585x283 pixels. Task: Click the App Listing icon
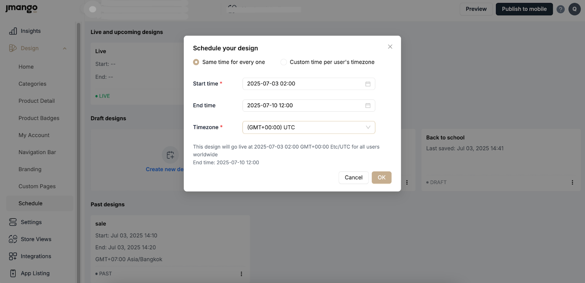13,273
